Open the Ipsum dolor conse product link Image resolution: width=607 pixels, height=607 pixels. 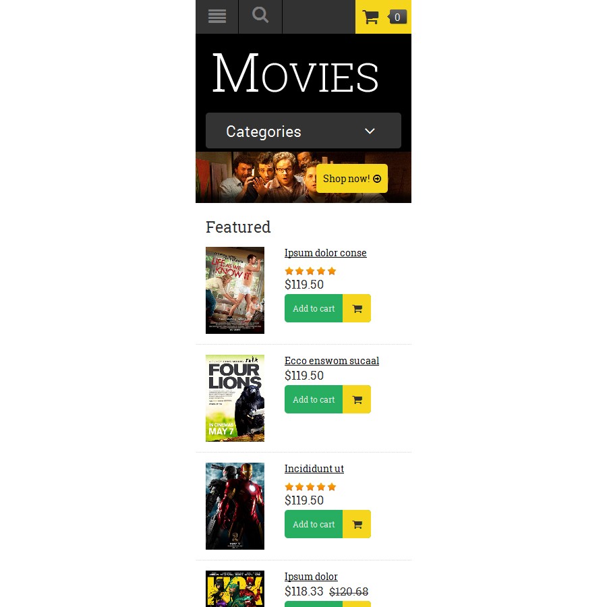point(325,253)
